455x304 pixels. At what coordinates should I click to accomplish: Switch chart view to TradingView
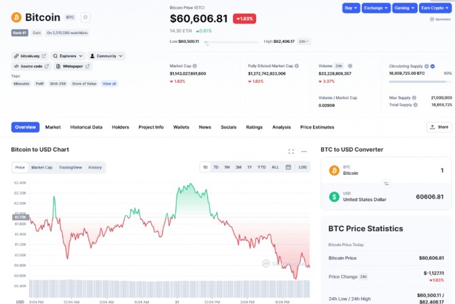coord(70,167)
